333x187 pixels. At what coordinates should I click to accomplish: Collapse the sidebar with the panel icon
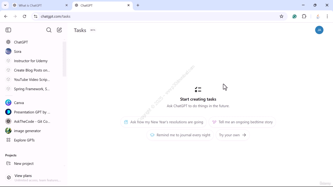click(x=8, y=30)
